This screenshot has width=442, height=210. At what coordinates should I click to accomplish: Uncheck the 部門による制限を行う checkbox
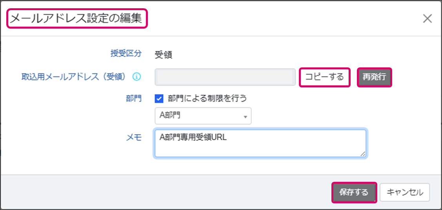pos(159,98)
